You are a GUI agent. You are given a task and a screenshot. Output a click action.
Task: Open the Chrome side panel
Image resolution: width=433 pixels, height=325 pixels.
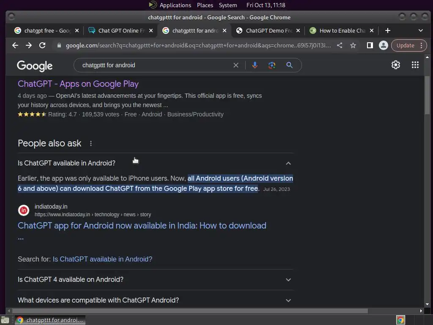370,45
